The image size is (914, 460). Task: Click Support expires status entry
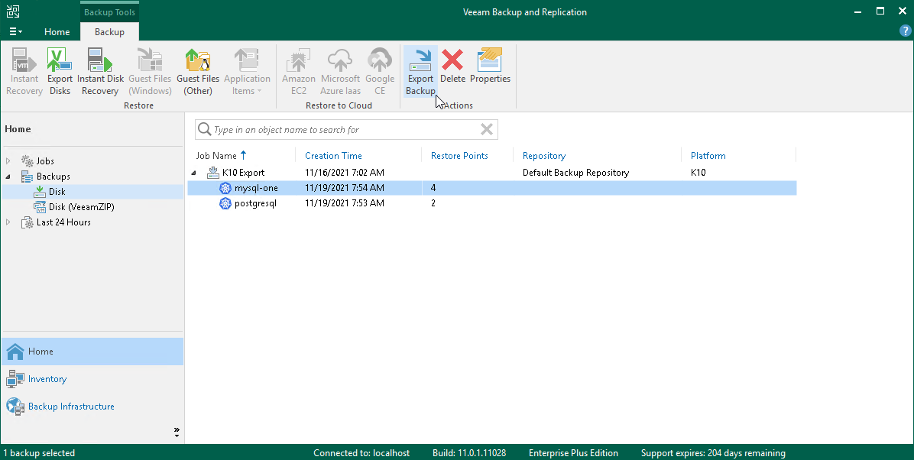713,453
